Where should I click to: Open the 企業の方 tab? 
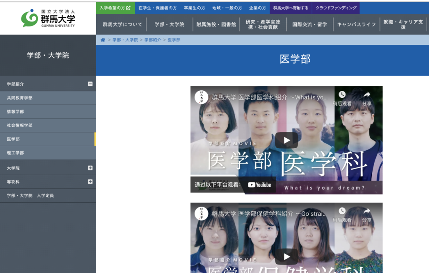tap(257, 8)
